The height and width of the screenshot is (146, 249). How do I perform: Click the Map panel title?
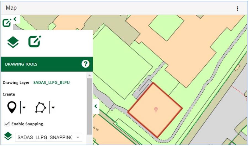pyautogui.click(x=11, y=8)
